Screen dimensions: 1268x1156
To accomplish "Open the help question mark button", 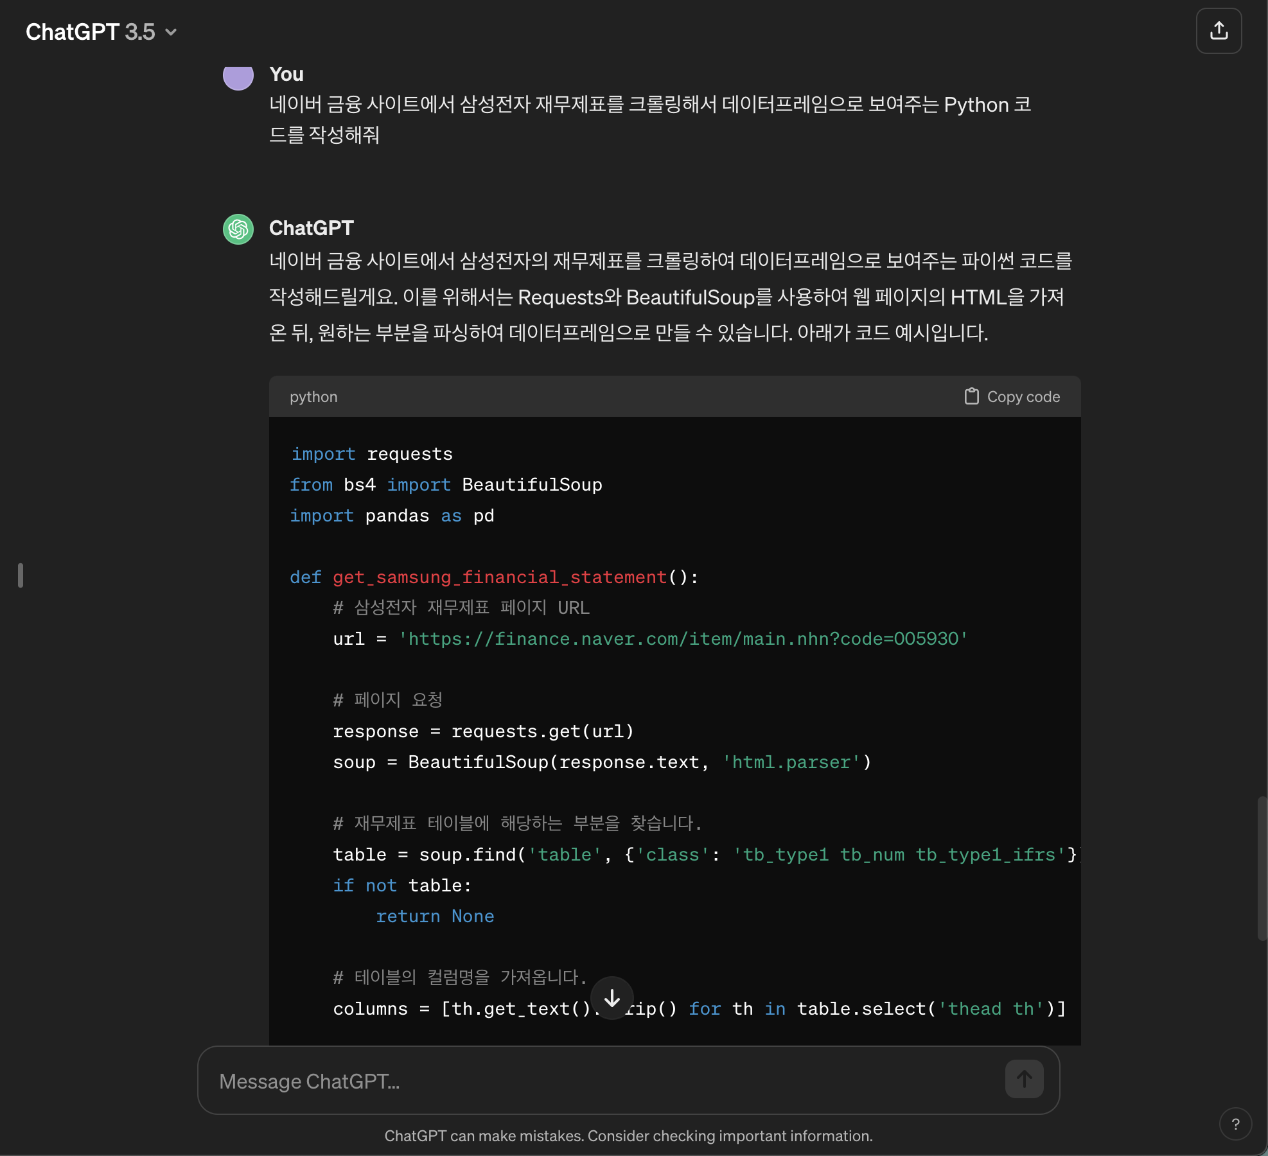I will [1235, 1124].
